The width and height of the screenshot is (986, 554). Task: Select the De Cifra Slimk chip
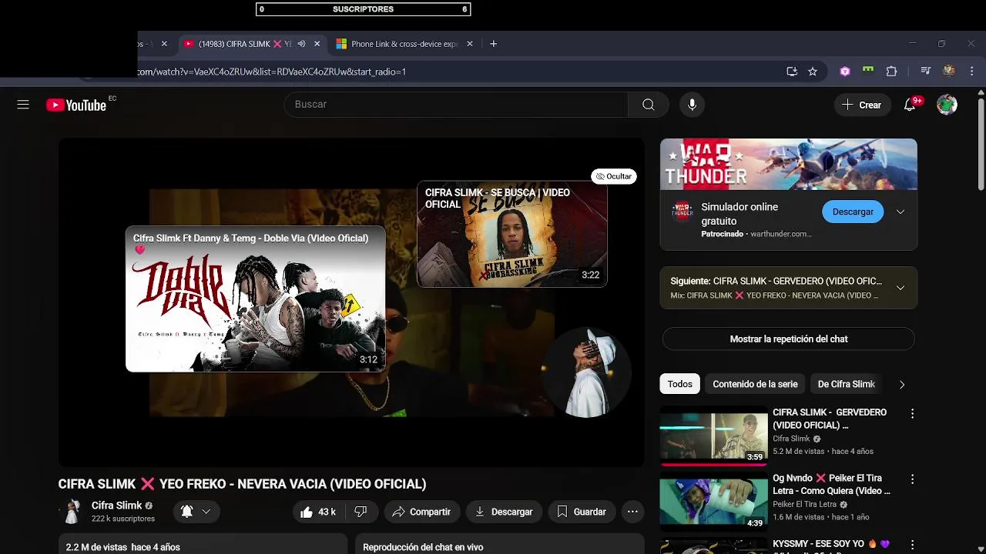pyautogui.click(x=846, y=384)
